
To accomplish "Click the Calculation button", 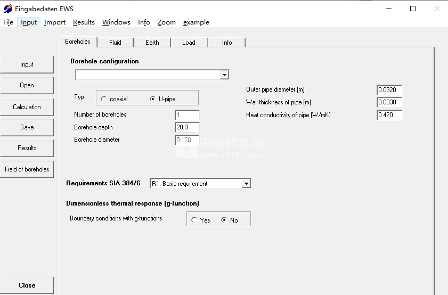I will pos(27,107).
